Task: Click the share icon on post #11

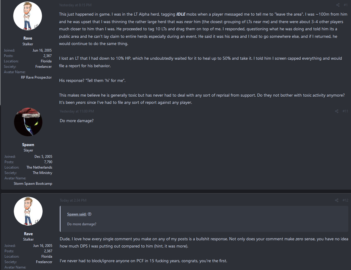Action: 337,111
